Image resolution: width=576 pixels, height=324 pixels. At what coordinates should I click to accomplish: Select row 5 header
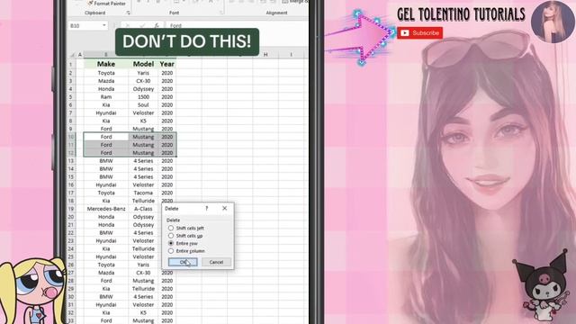71,97
